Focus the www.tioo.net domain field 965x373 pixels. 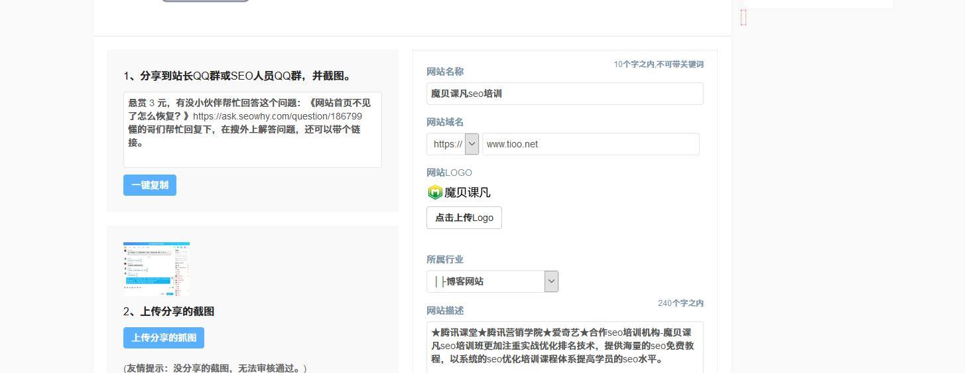tap(591, 144)
